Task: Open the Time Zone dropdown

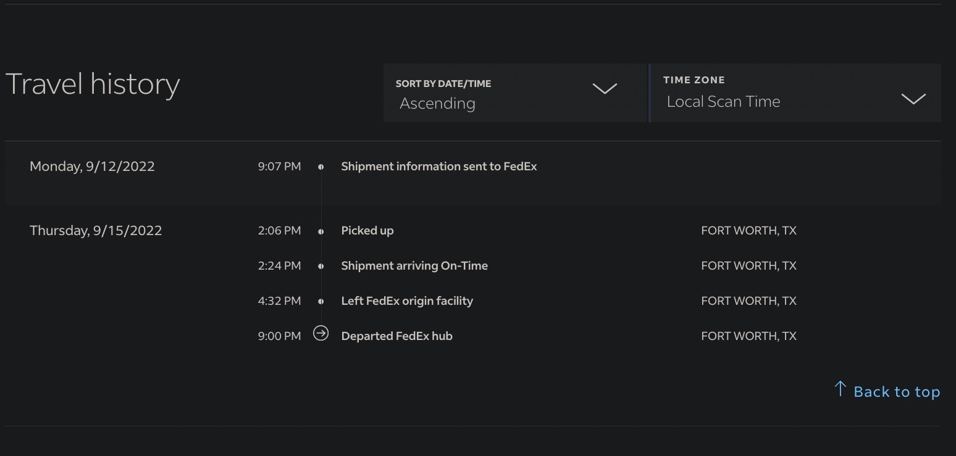Action: (x=795, y=93)
